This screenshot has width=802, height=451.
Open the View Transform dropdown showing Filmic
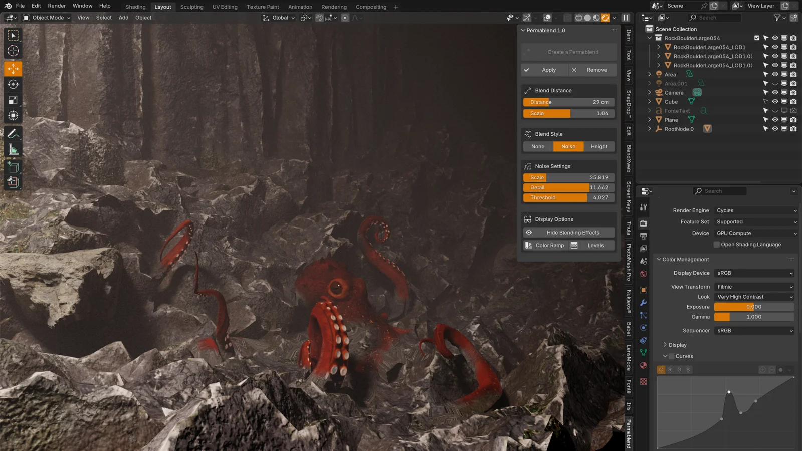tap(754, 286)
